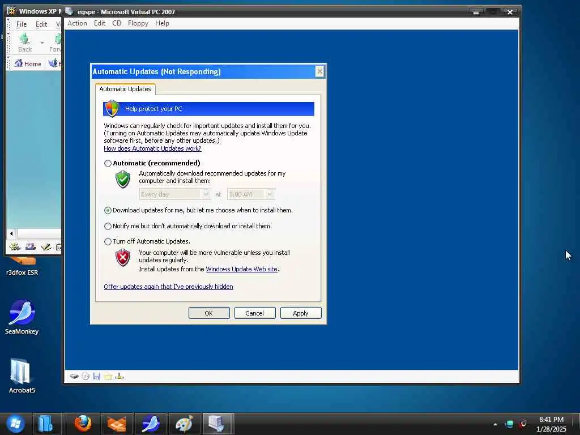Click the Navigator icon in browser component bar
The width and height of the screenshot is (580, 435).
15,247
